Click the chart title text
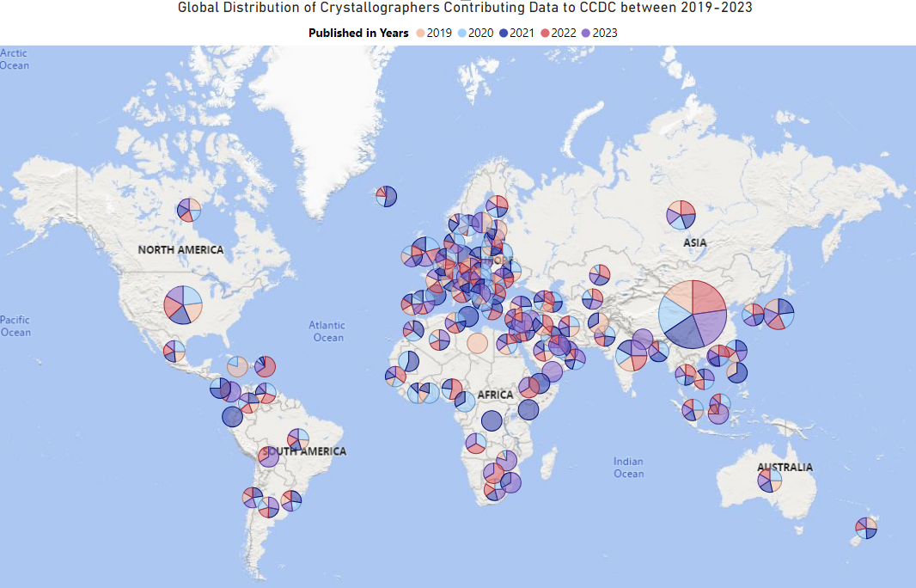 coord(457,8)
